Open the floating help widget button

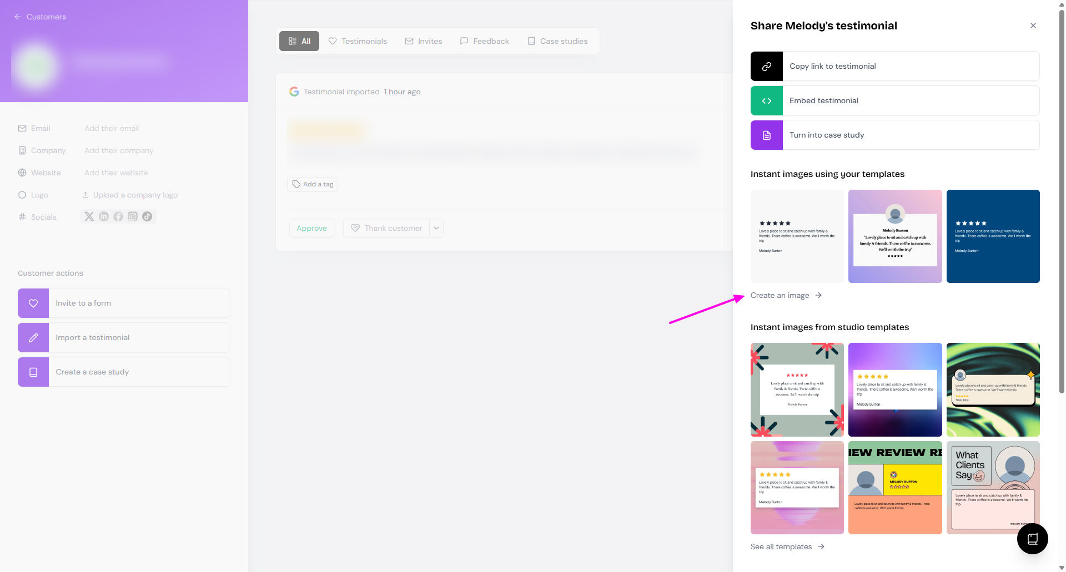[x=1032, y=539]
